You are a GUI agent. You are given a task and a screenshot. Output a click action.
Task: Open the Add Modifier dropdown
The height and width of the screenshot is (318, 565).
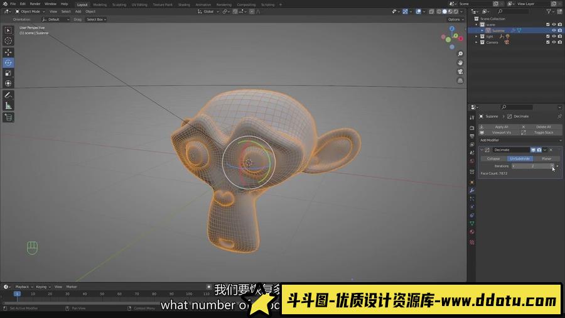pos(520,140)
